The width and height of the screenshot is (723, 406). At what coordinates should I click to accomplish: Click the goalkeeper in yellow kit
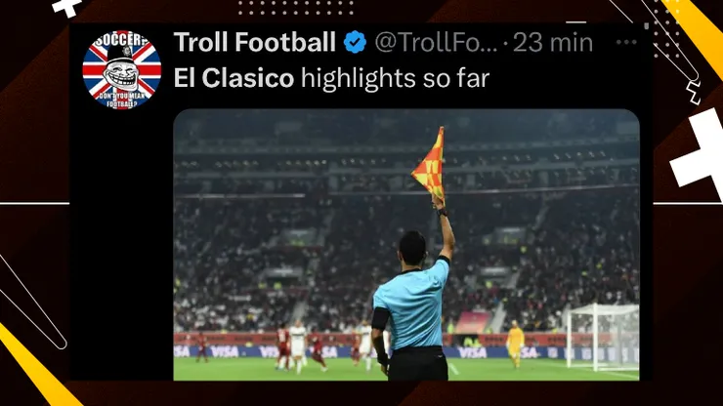tap(515, 344)
